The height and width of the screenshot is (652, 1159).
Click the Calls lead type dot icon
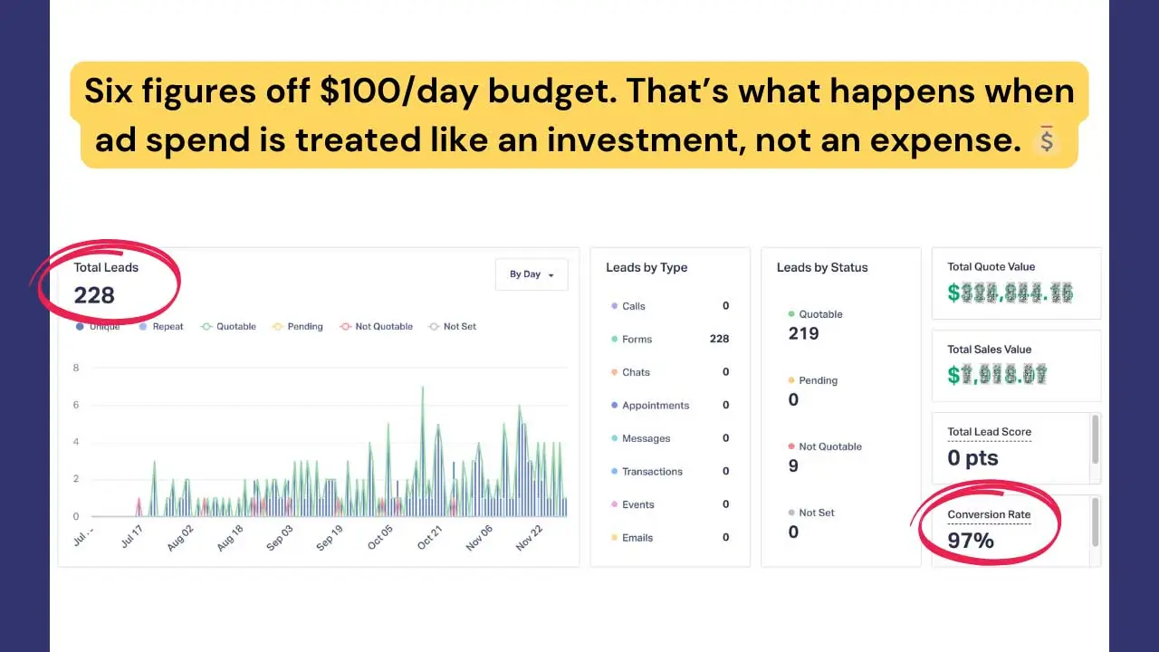[x=615, y=306]
